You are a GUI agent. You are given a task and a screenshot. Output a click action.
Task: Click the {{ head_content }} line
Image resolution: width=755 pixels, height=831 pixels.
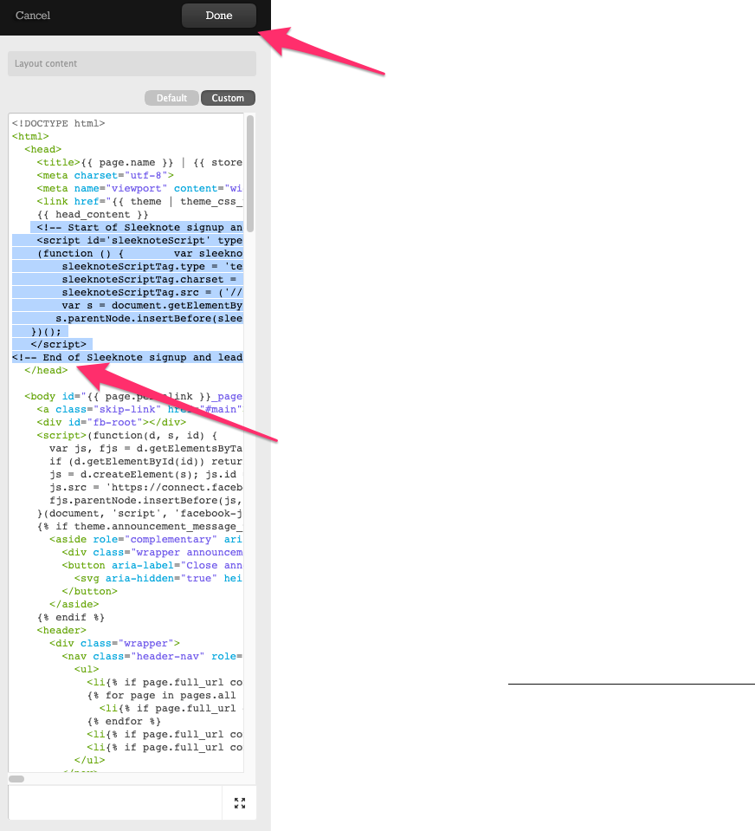92,214
